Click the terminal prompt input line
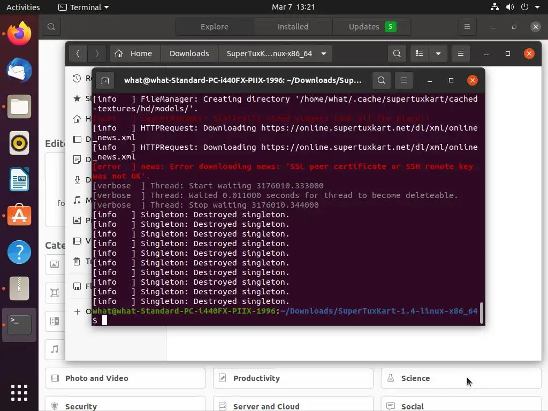The width and height of the screenshot is (548, 411). 286,321
